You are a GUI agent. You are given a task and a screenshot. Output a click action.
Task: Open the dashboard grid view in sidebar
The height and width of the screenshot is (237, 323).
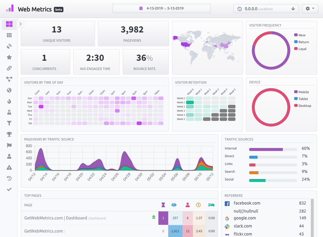(x=9, y=24)
